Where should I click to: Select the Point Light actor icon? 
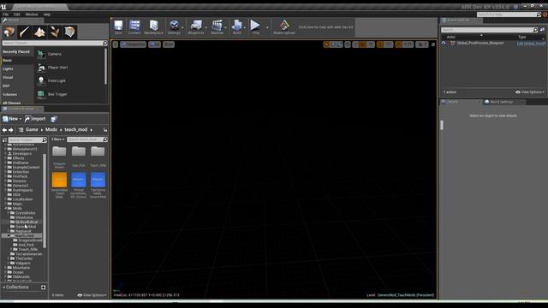pos(41,80)
